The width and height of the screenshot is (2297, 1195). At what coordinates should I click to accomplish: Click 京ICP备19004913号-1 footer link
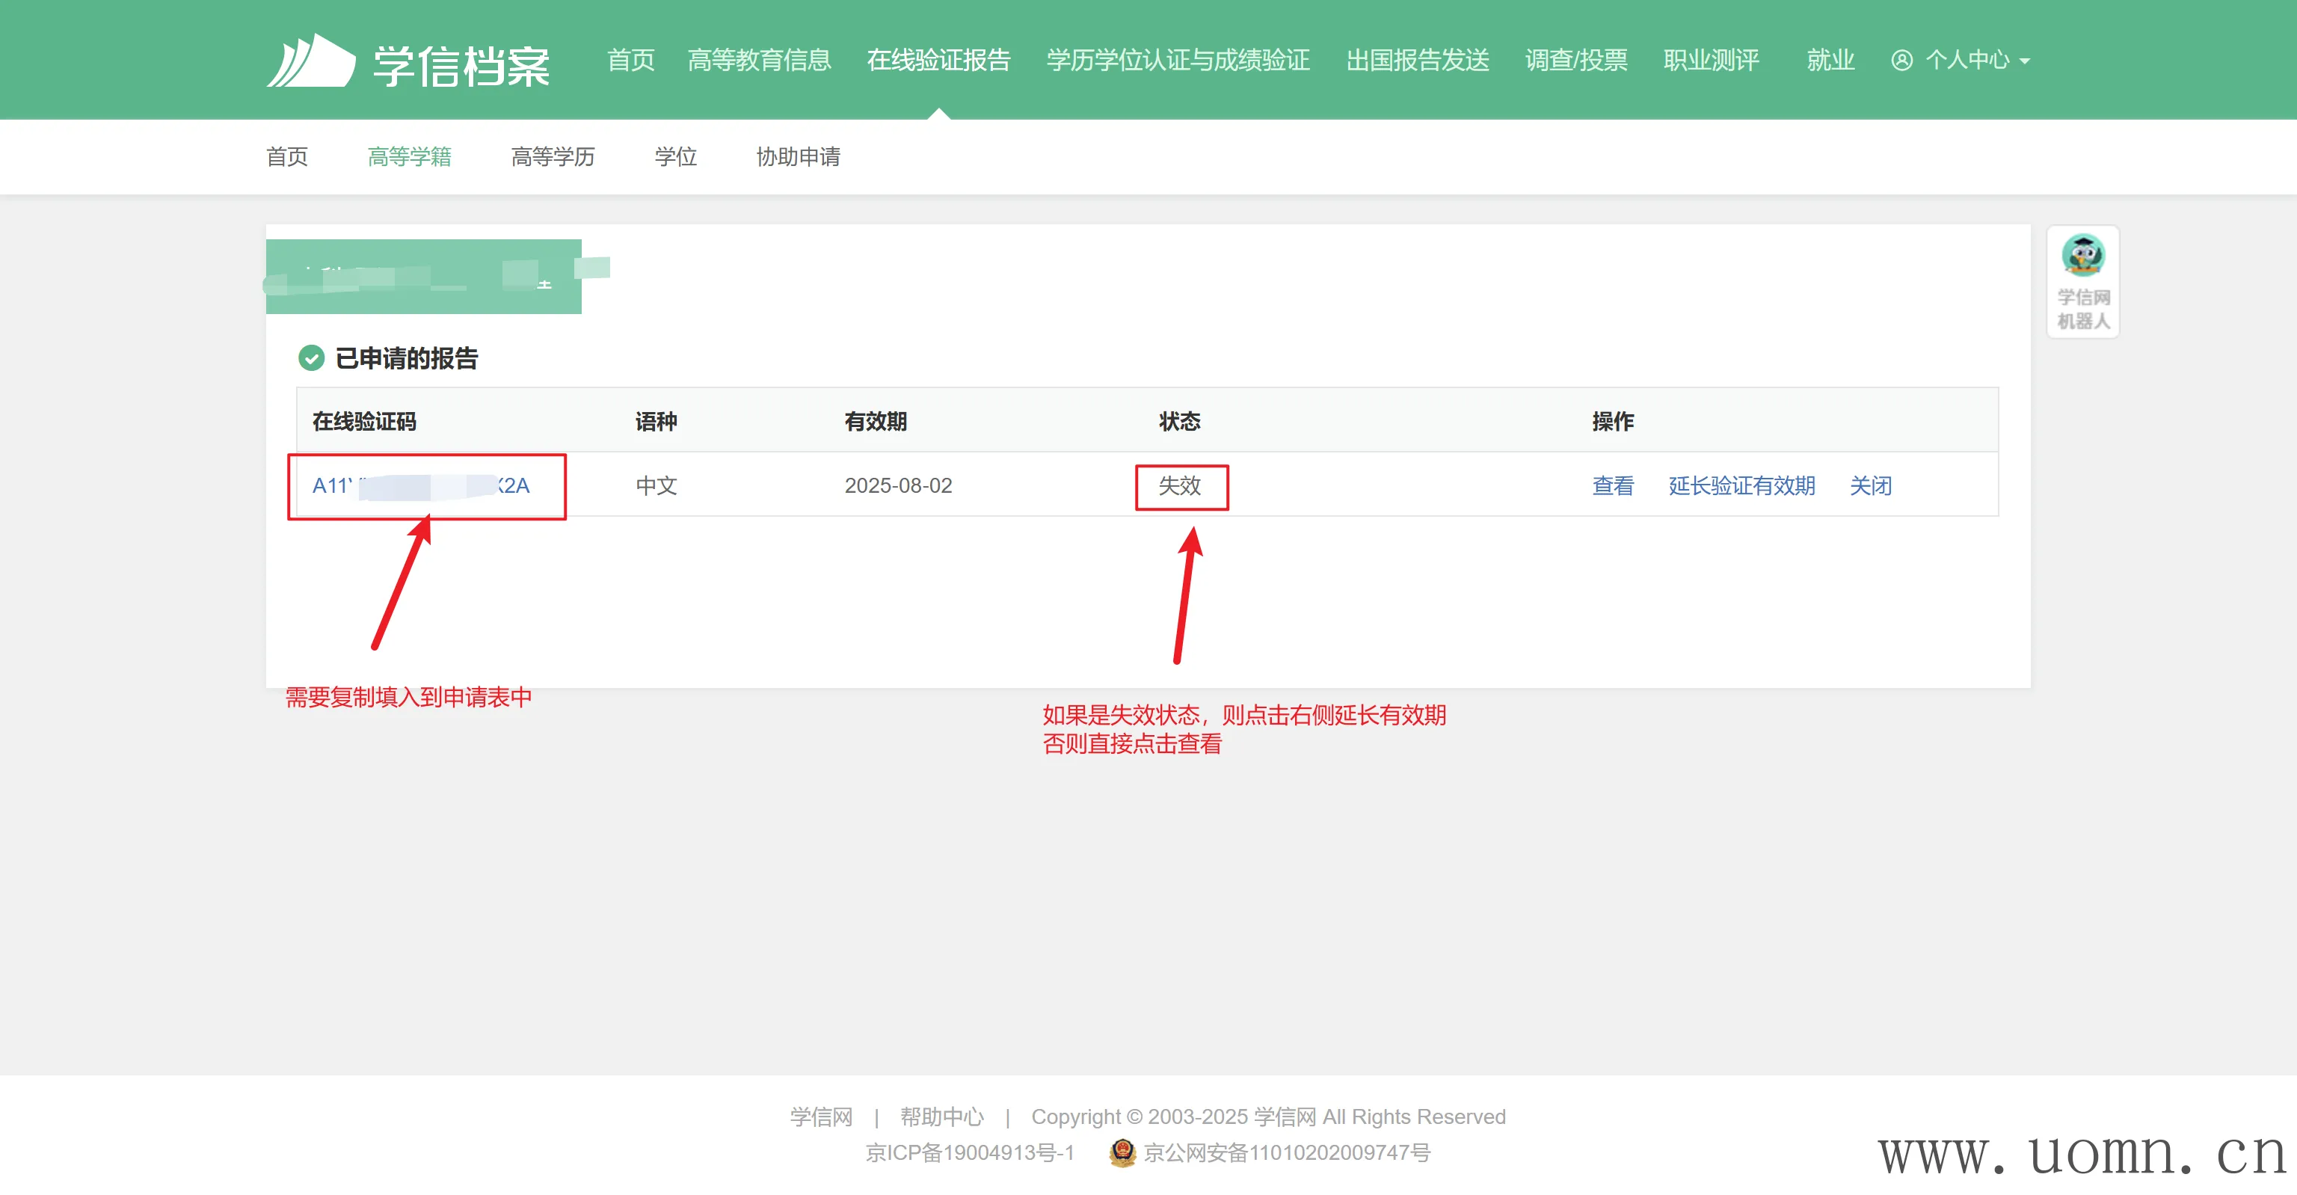tap(969, 1152)
